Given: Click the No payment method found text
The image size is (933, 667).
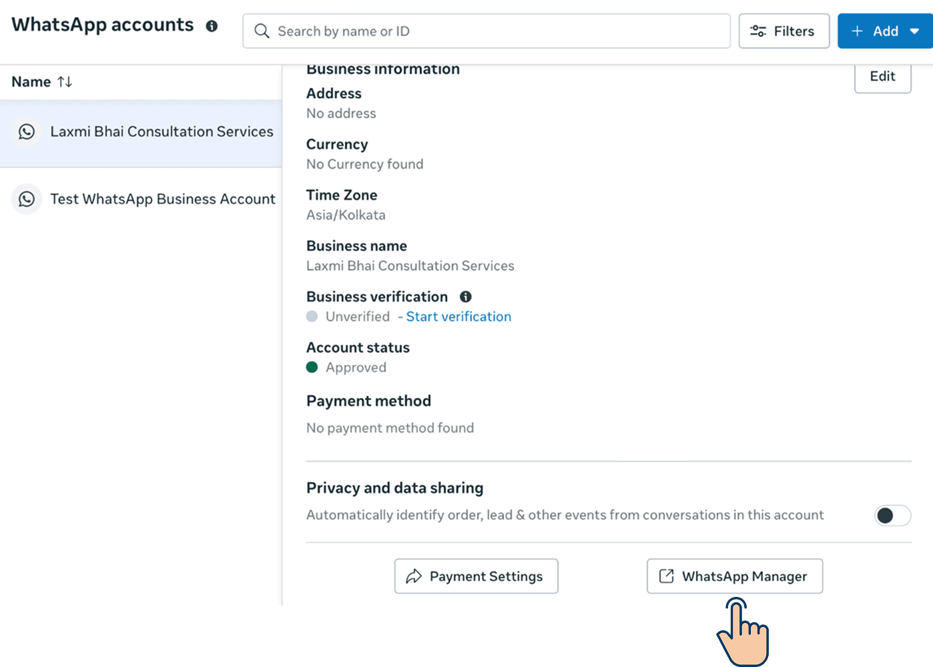Looking at the screenshot, I should coord(390,428).
